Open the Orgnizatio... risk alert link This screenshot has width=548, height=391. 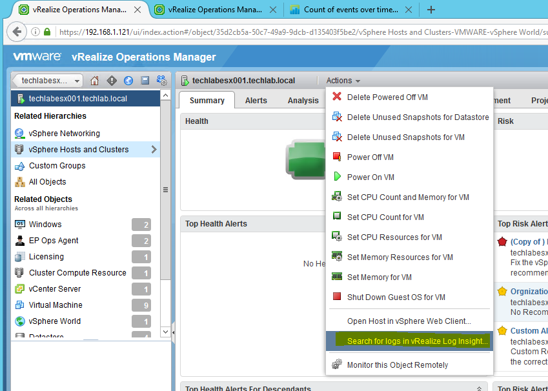pos(529,291)
